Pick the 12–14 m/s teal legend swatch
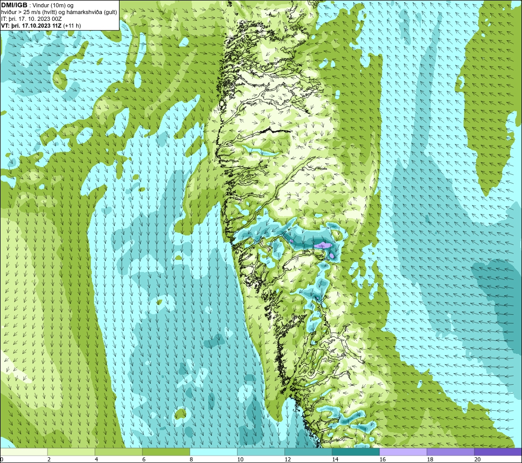522x463 pixels. pos(309,452)
